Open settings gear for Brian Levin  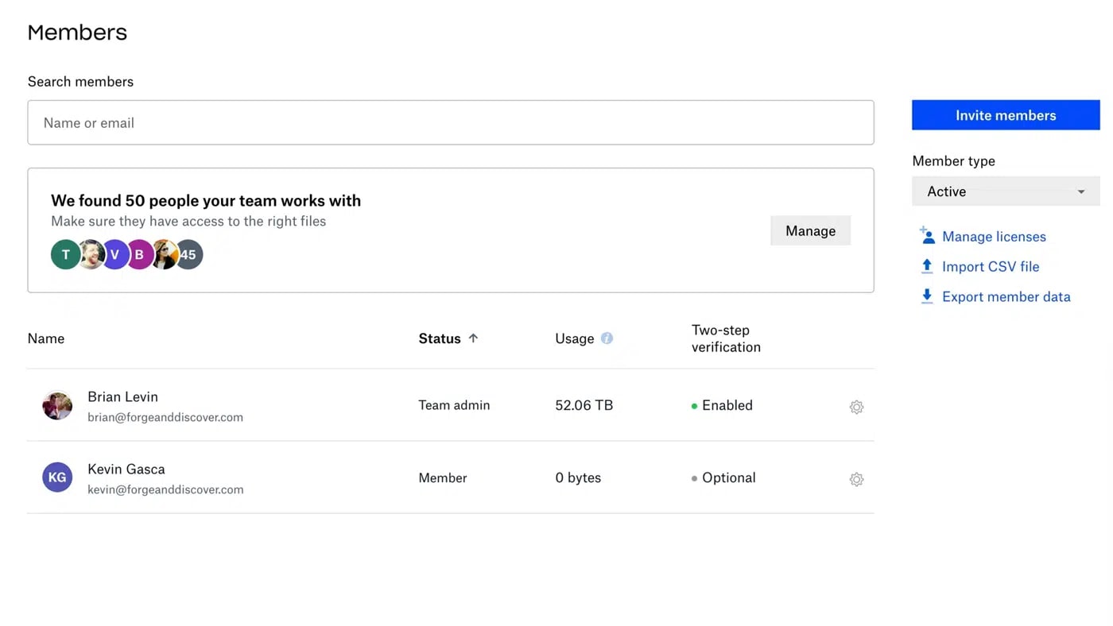coord(856,407)
